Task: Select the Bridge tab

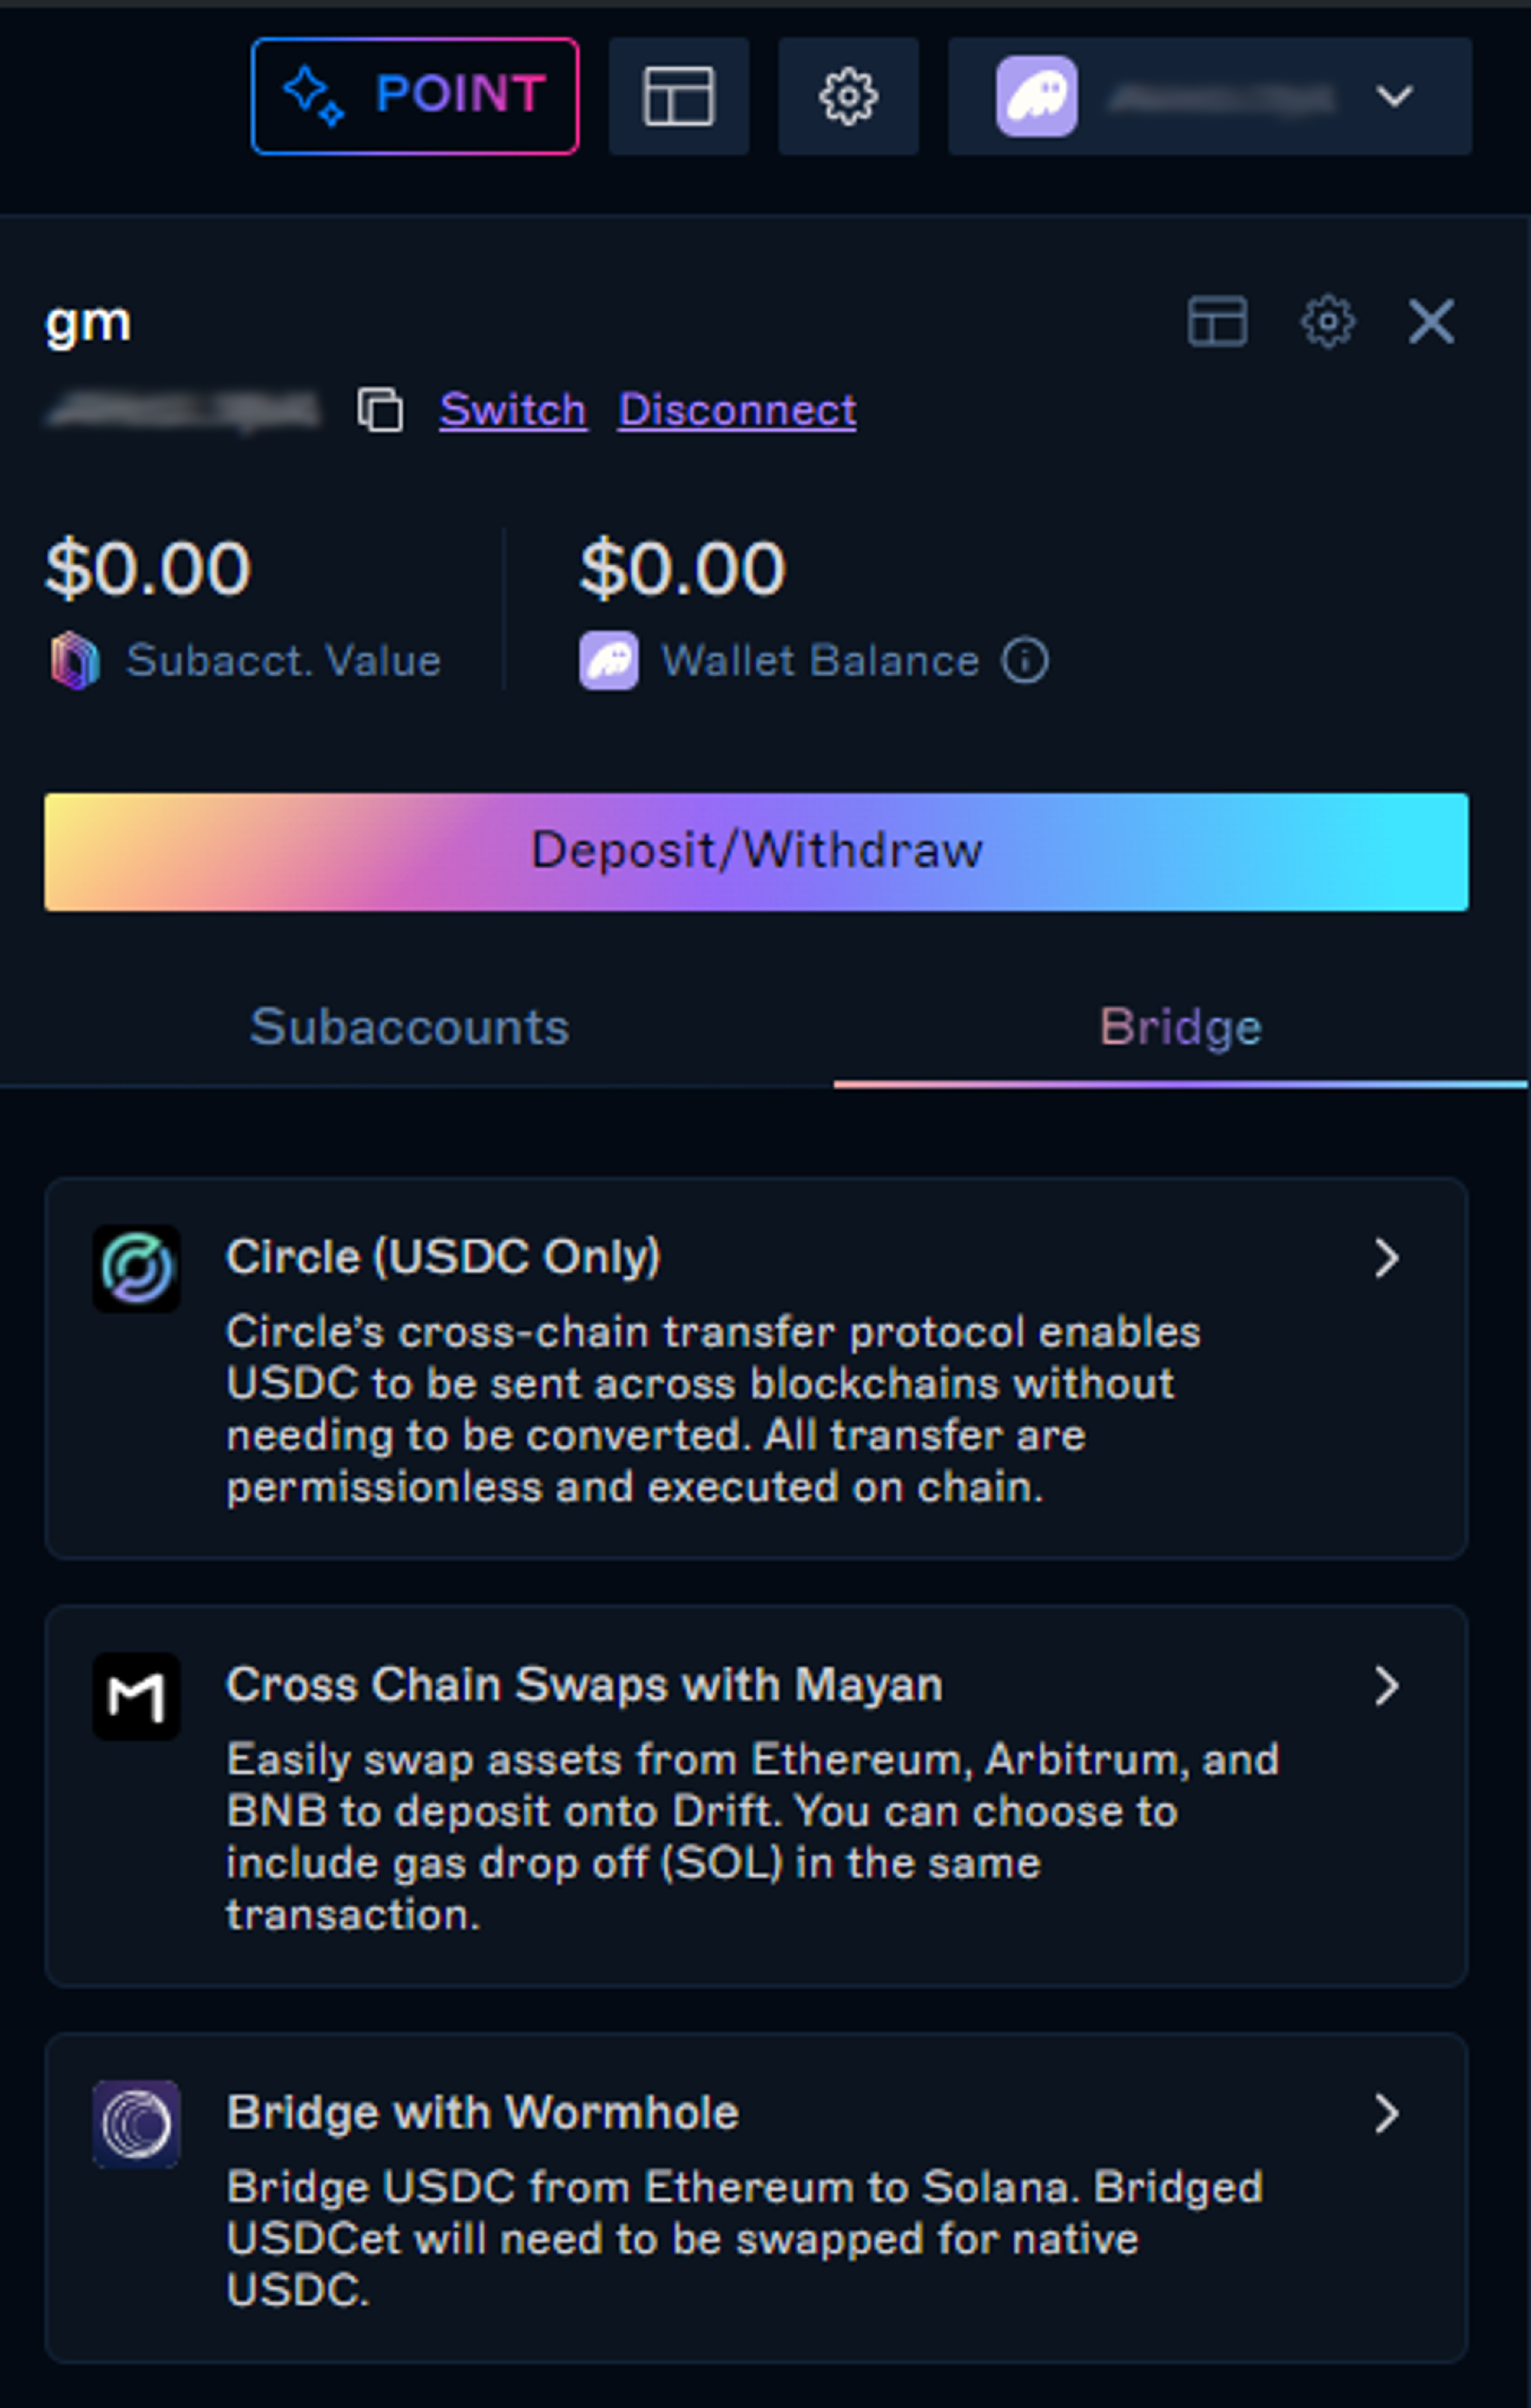Action: (x=1181, y=1027)
